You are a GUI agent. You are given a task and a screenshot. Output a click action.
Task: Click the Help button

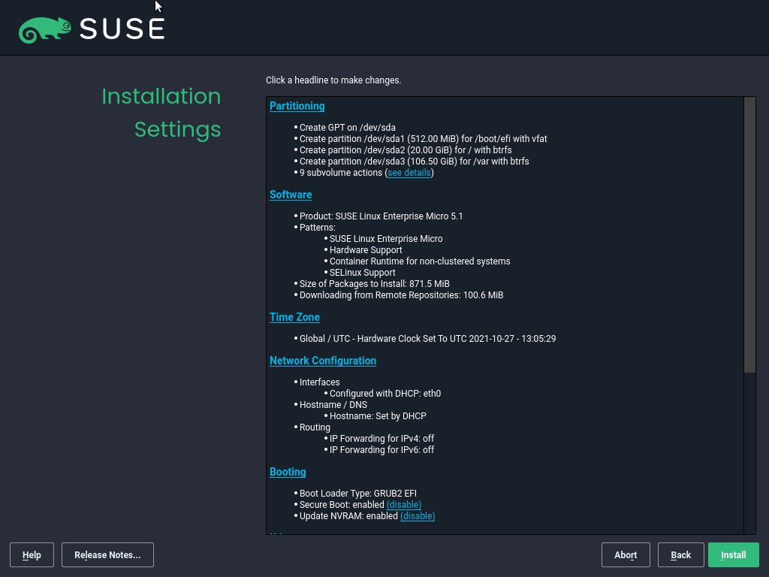(32, 555)
